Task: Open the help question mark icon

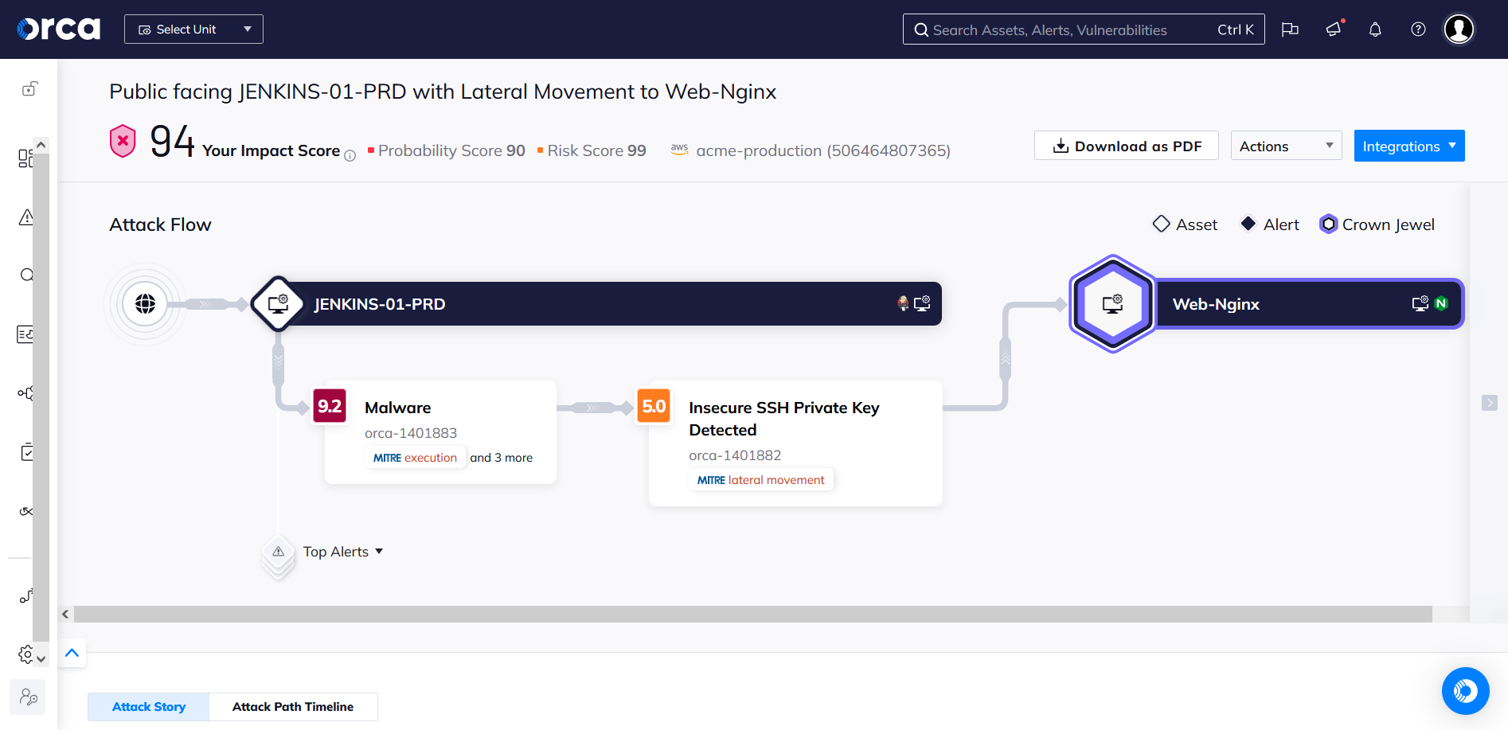Action: pos(1418,29)
